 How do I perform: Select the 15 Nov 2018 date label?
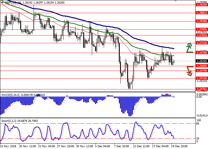8,147
